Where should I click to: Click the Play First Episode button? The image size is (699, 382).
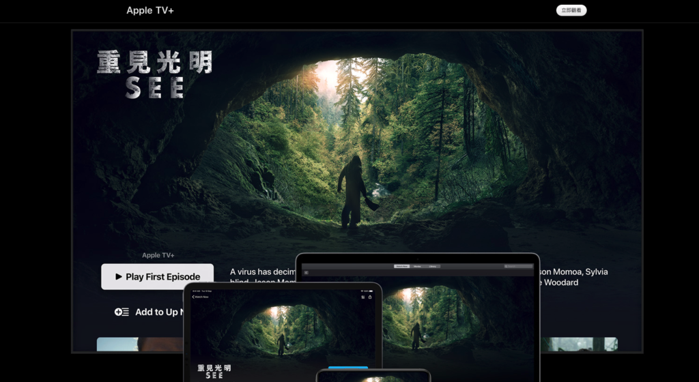click(158, 276)
